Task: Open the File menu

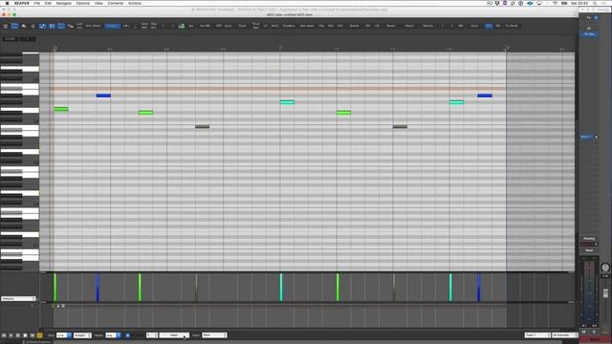Action: click(36, 3)
